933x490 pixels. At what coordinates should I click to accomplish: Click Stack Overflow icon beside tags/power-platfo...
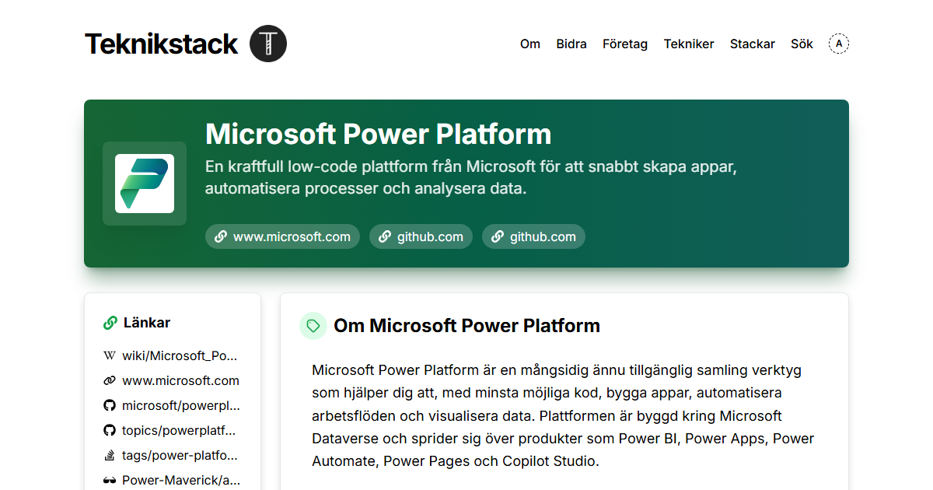pyautogui.click(x=110, y=455)
